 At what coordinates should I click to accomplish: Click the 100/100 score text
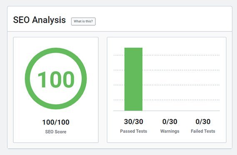(56, 122)
